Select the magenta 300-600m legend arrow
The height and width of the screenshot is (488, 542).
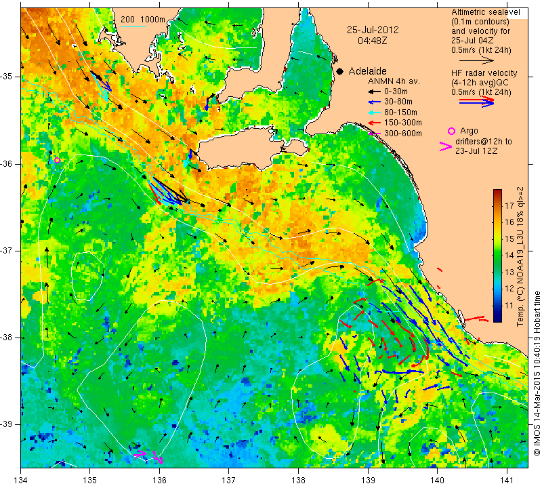[x=375, y=133]
